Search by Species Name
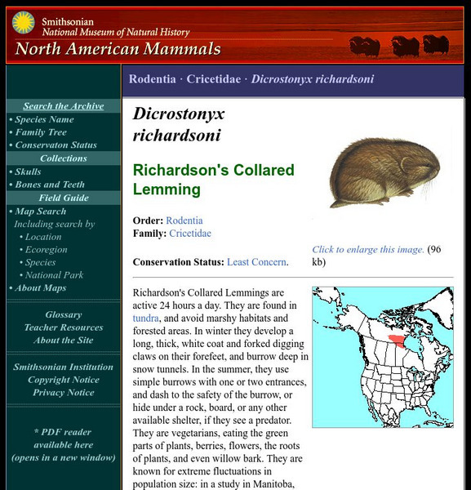Image resolution: width=471 pixels, height=490 pixels. [45, 119]
